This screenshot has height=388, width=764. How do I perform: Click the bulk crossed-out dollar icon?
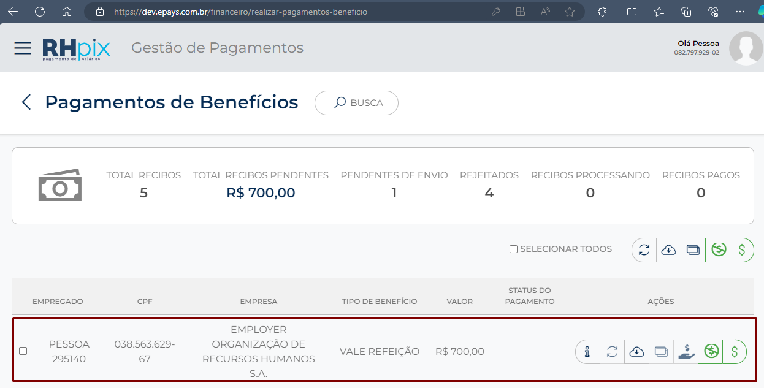718,250
